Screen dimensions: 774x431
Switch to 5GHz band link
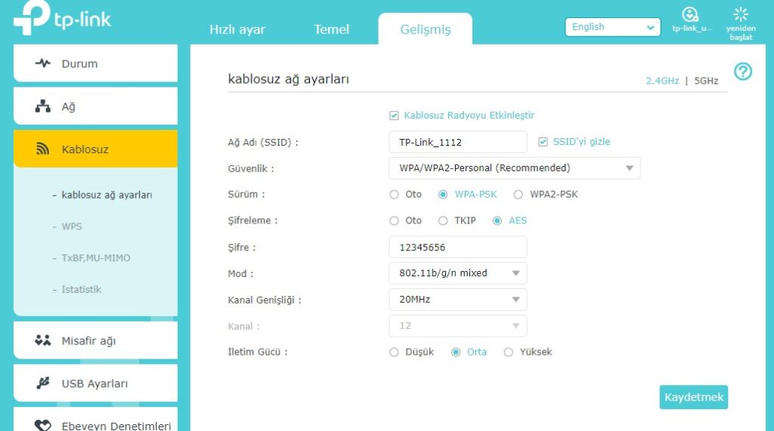coord(706,81)
